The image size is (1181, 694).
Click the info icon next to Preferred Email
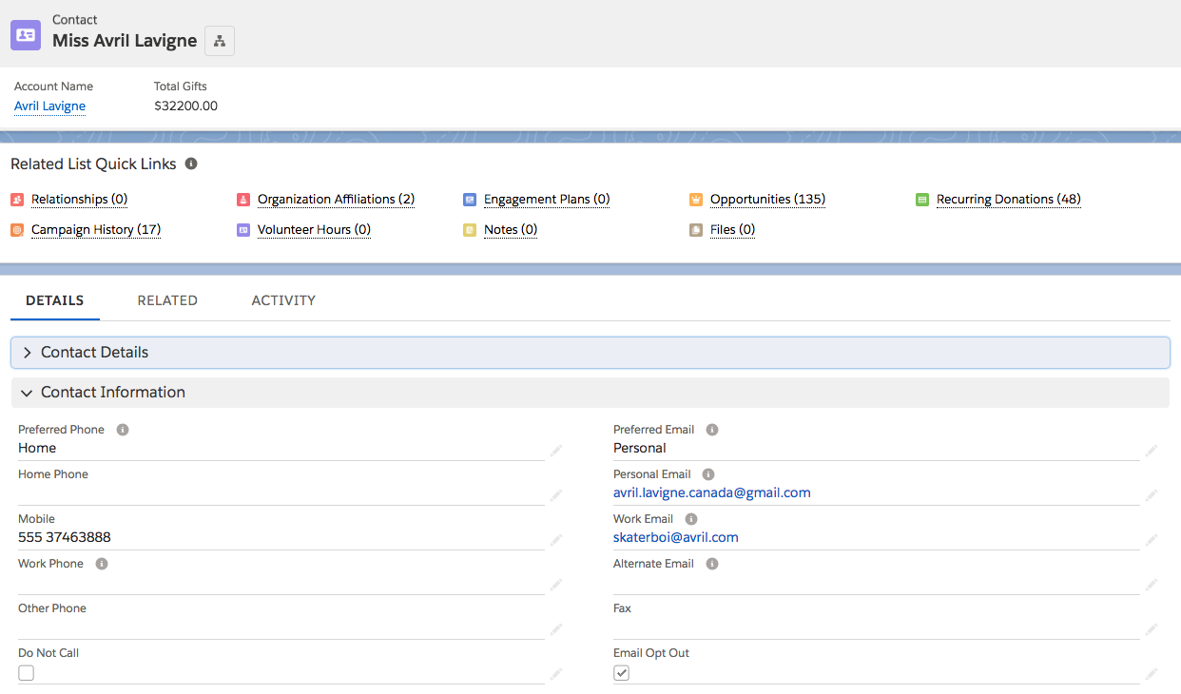tap(712, 430)
